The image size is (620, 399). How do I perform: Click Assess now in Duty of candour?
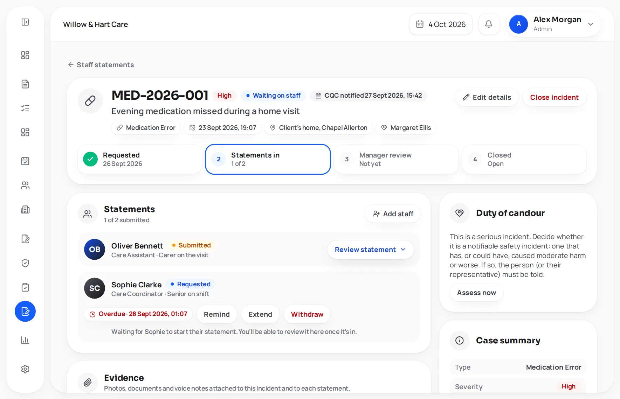click(x=476, y=293)
